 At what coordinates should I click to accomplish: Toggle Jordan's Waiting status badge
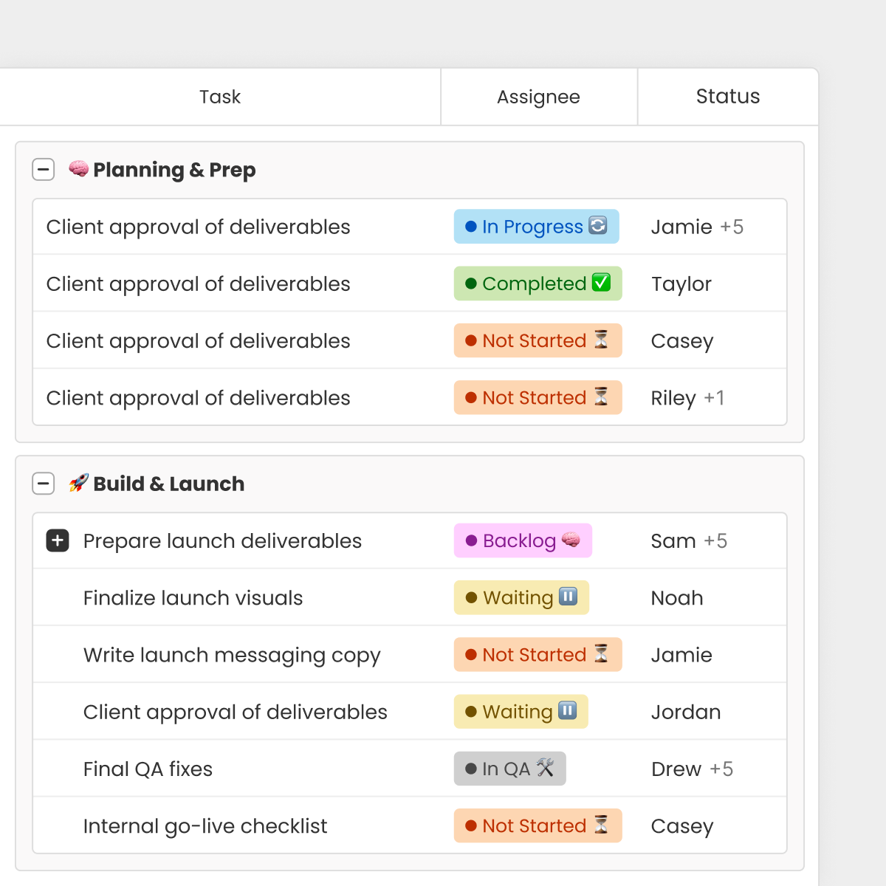521,712
